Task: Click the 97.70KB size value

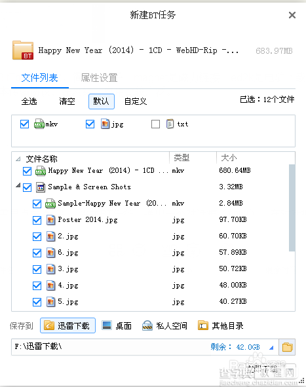Action: [x=233, y=219]
